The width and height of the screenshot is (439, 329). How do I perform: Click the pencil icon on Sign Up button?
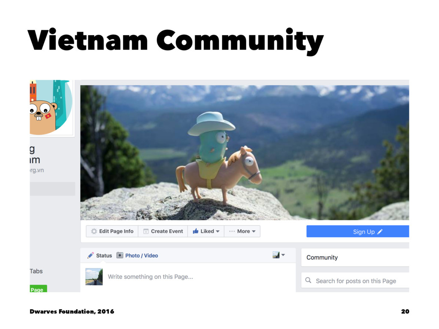(x=380, y=232)
